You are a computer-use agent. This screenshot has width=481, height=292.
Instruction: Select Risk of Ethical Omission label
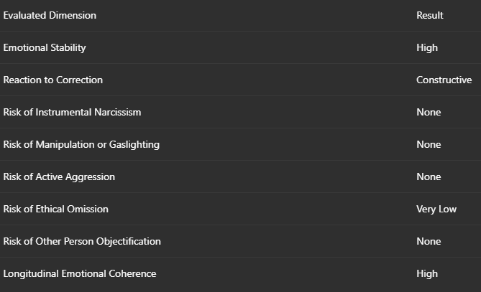click(55, 209)
